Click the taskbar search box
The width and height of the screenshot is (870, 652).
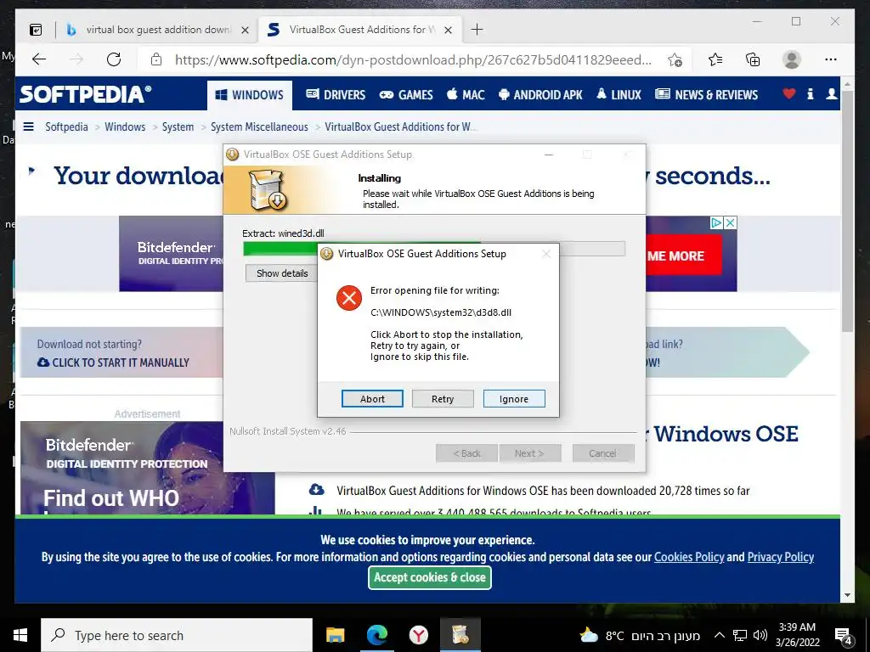[x=177, y=635]
